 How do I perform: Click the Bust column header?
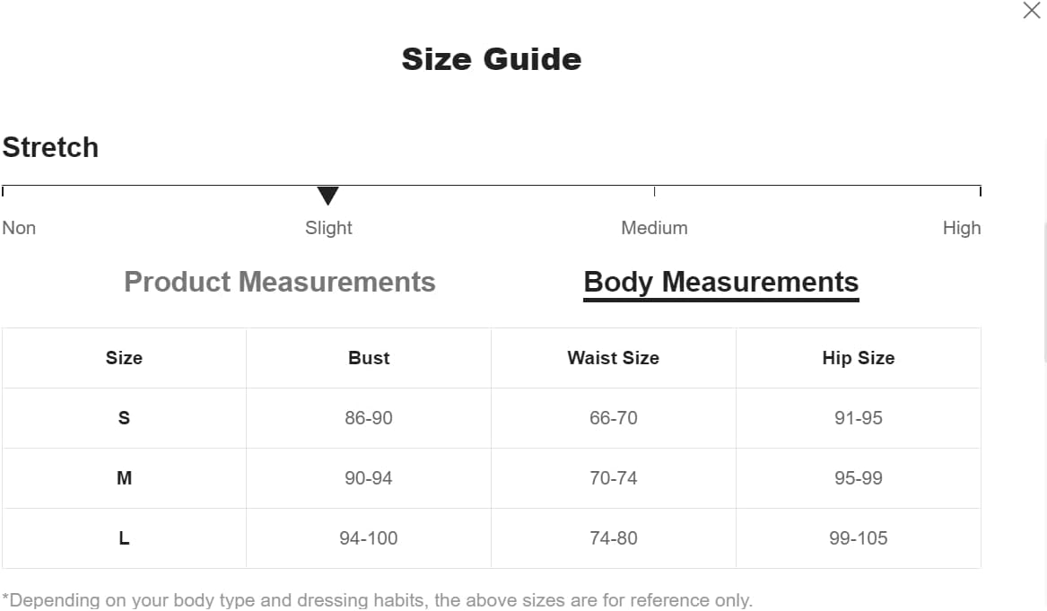coord(369,358)
